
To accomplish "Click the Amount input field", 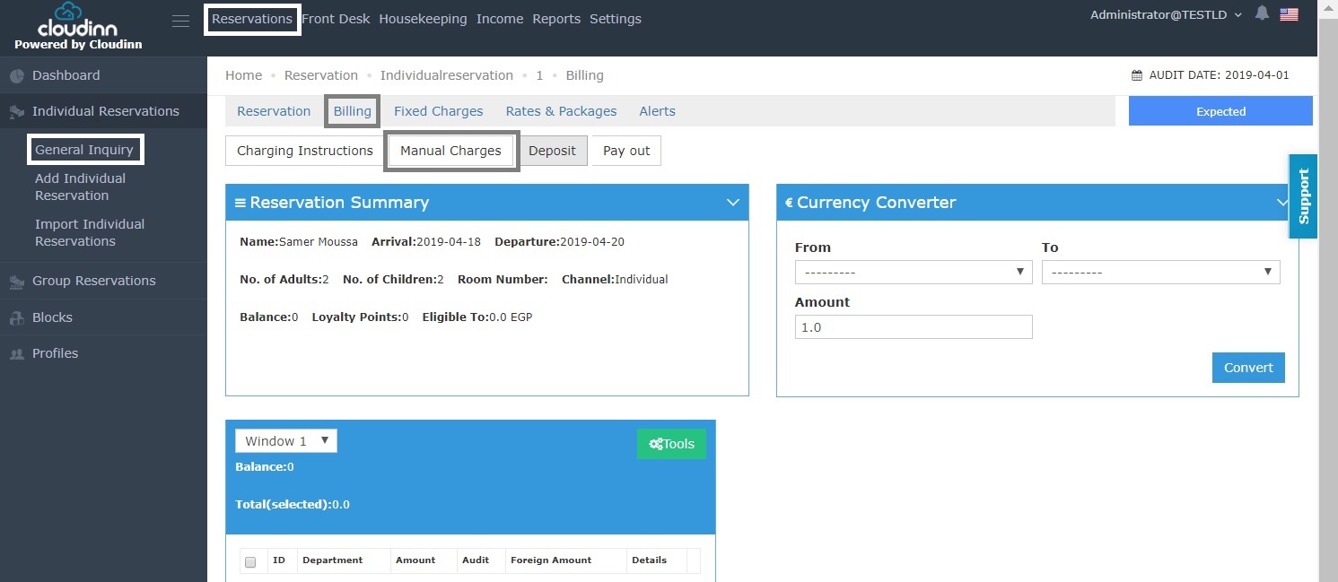I will point(914,327).
